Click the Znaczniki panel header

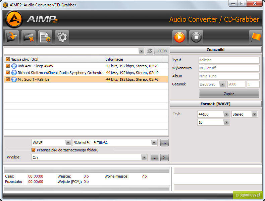(215, 50)
